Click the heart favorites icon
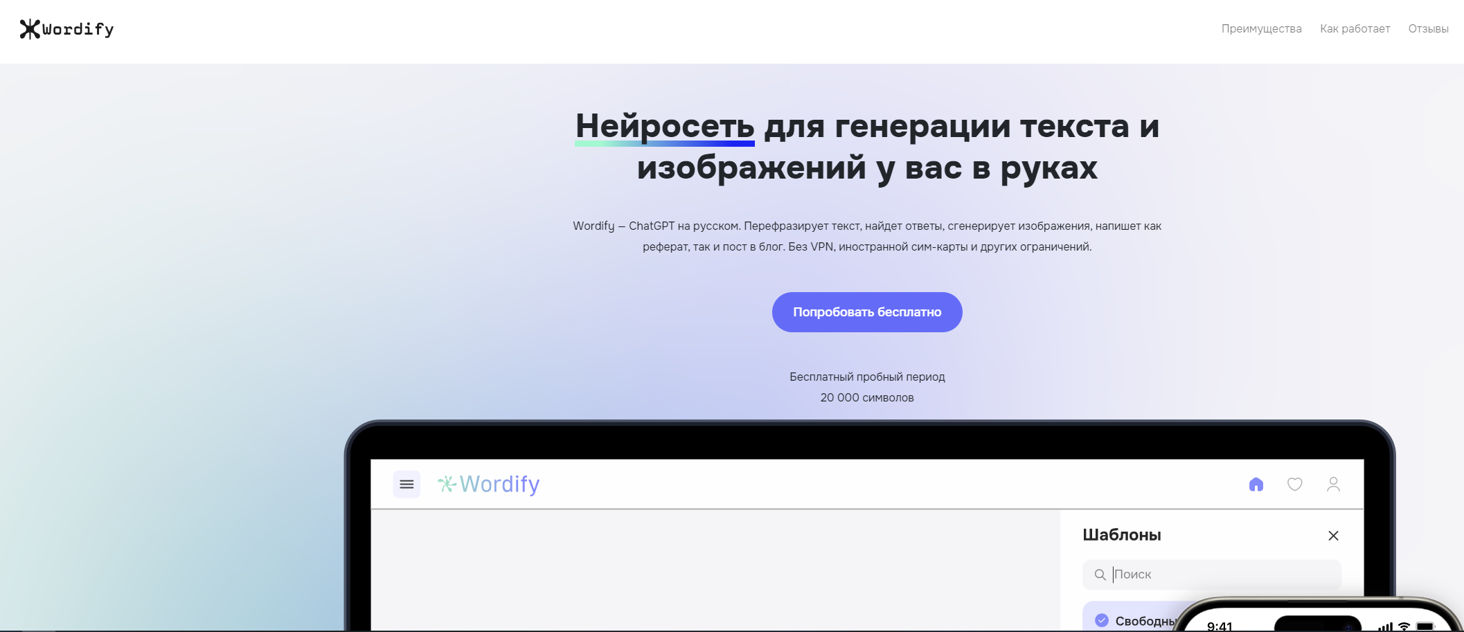The height and width of the screenshot is (632, 1464). tap(1294, 485)
